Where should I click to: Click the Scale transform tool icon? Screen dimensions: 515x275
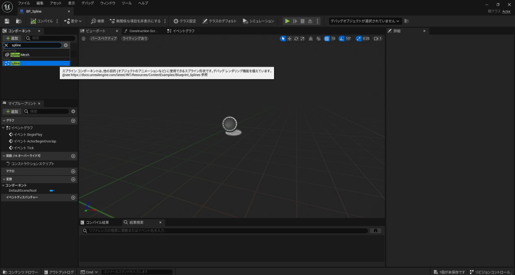pos(303,39)
